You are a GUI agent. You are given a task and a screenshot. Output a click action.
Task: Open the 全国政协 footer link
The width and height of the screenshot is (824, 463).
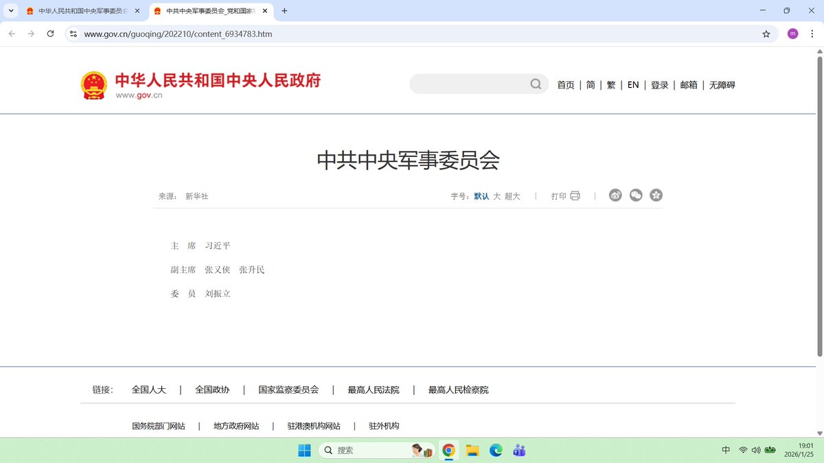tap(212, 390)
